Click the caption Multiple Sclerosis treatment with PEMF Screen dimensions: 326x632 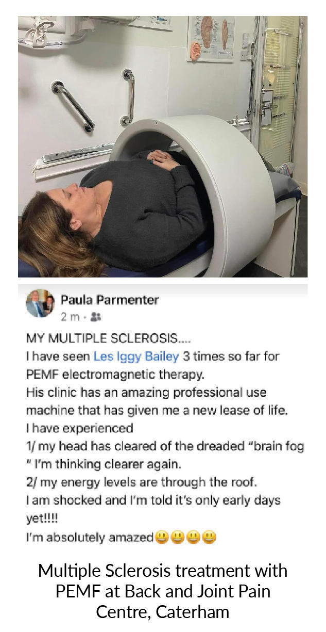click(163, 591)
